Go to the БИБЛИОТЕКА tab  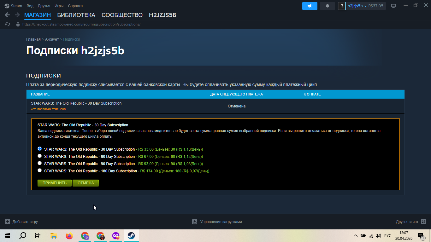point(76,15)
